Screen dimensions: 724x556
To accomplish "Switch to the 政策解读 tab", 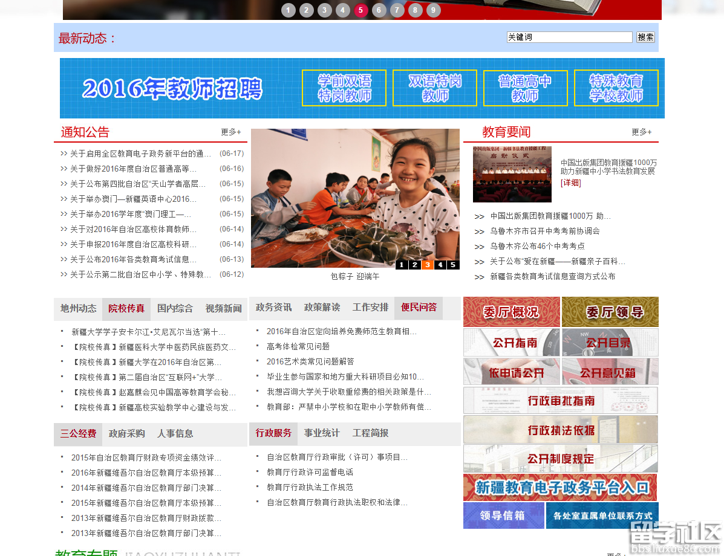I will point(322,308).
